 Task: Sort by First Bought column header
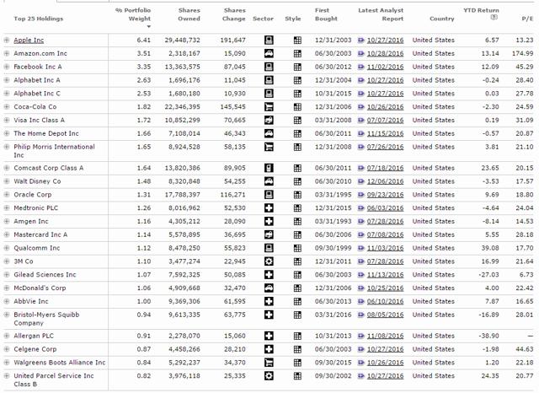click(x=326, y=15)
